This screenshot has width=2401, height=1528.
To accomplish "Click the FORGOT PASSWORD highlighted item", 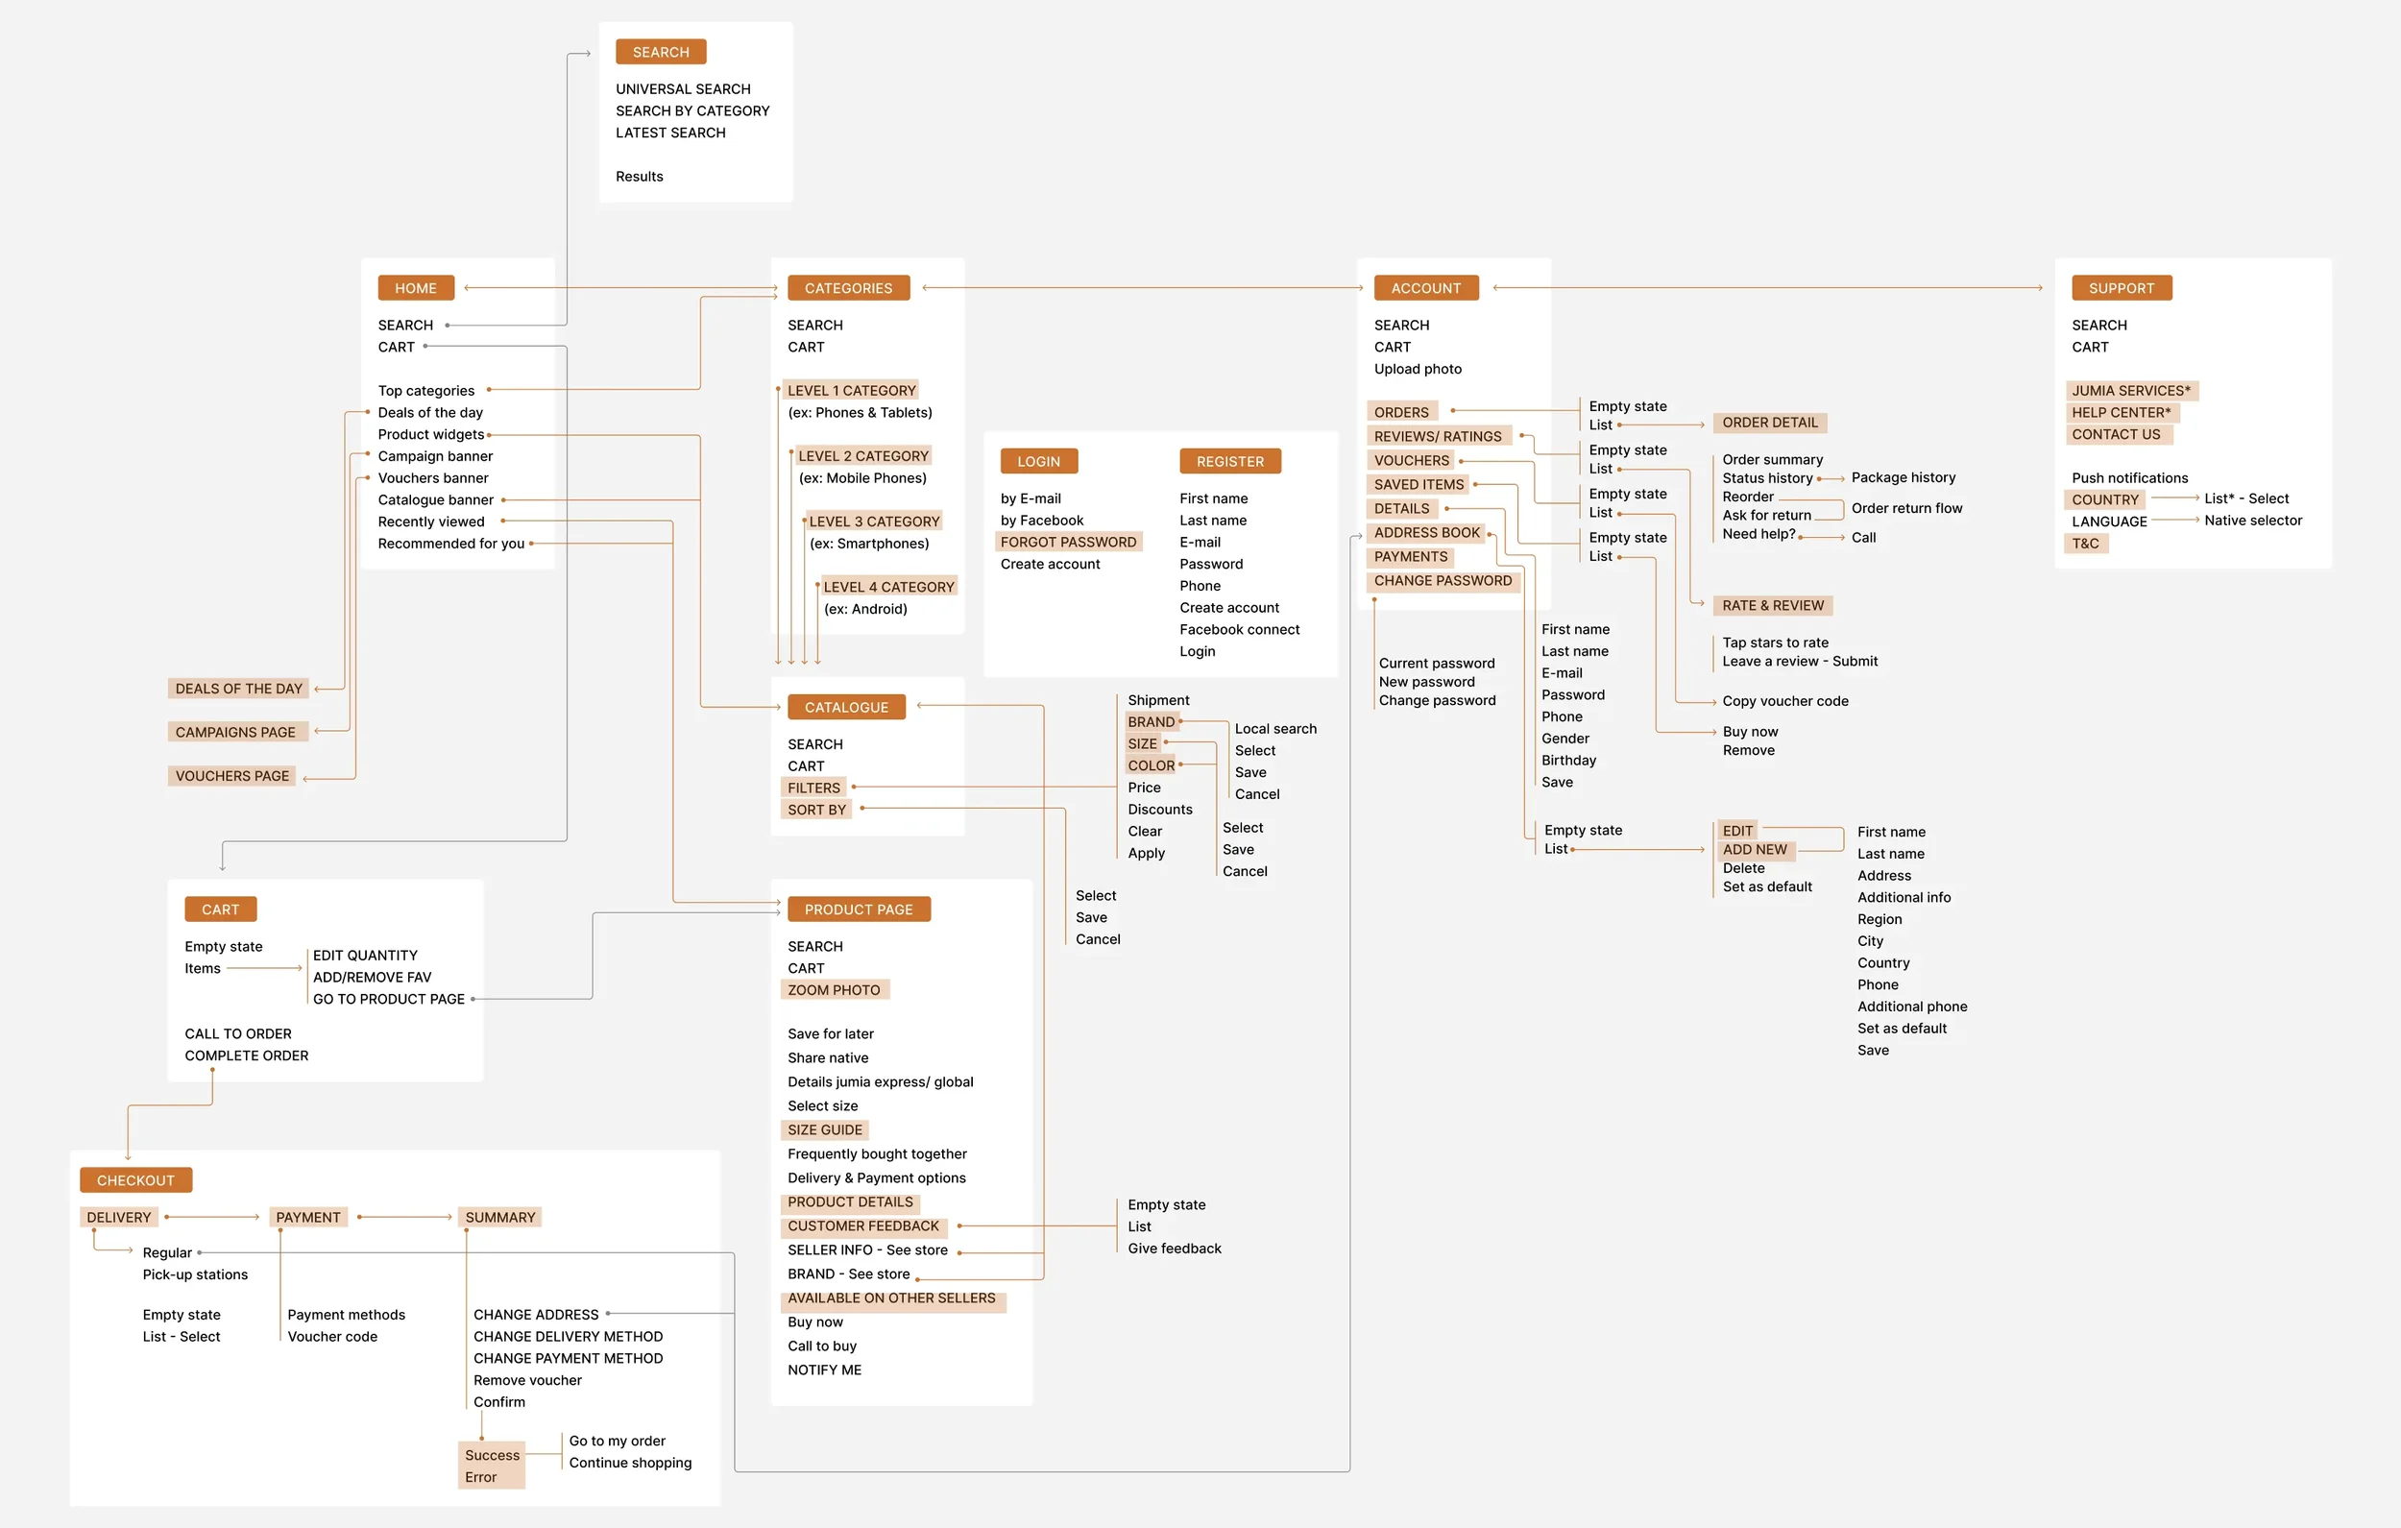I will (x=1068, y=542).
